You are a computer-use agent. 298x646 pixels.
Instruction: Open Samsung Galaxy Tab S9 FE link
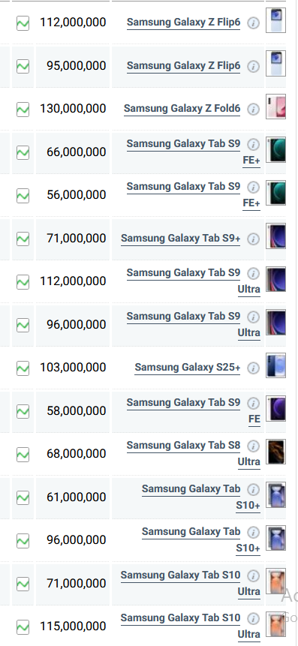(x=194, y=410)
